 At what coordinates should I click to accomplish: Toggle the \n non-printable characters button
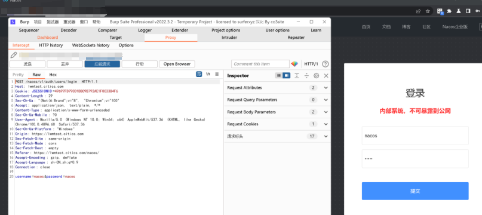208,74
